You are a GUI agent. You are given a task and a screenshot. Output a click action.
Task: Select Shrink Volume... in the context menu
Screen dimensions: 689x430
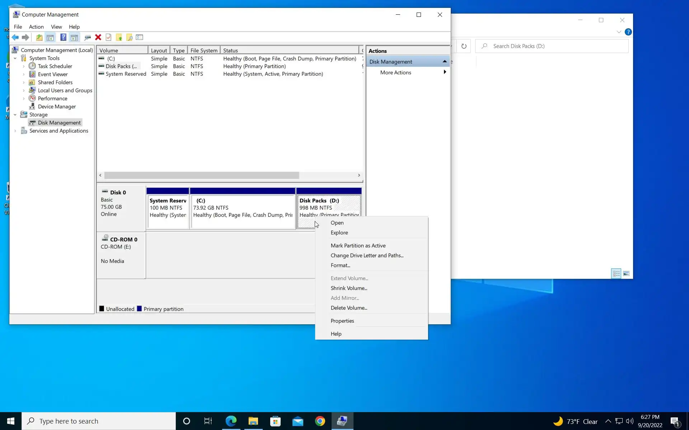pyautogui.click(x=348, y=288)
